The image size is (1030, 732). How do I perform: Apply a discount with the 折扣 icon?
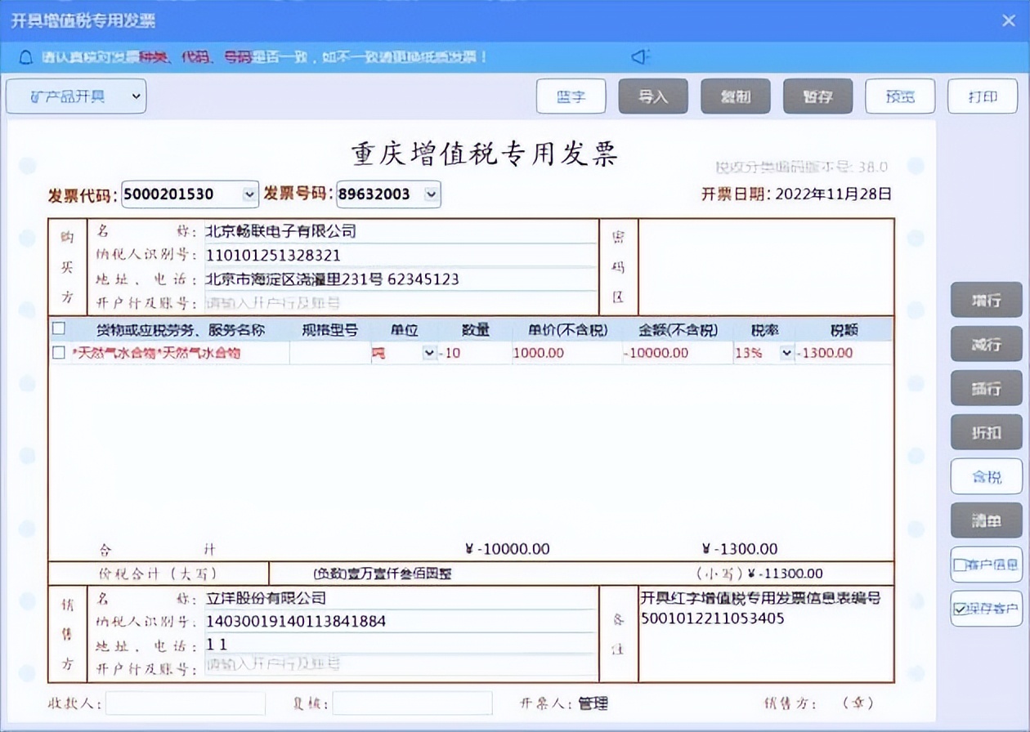tap(985, 432)
